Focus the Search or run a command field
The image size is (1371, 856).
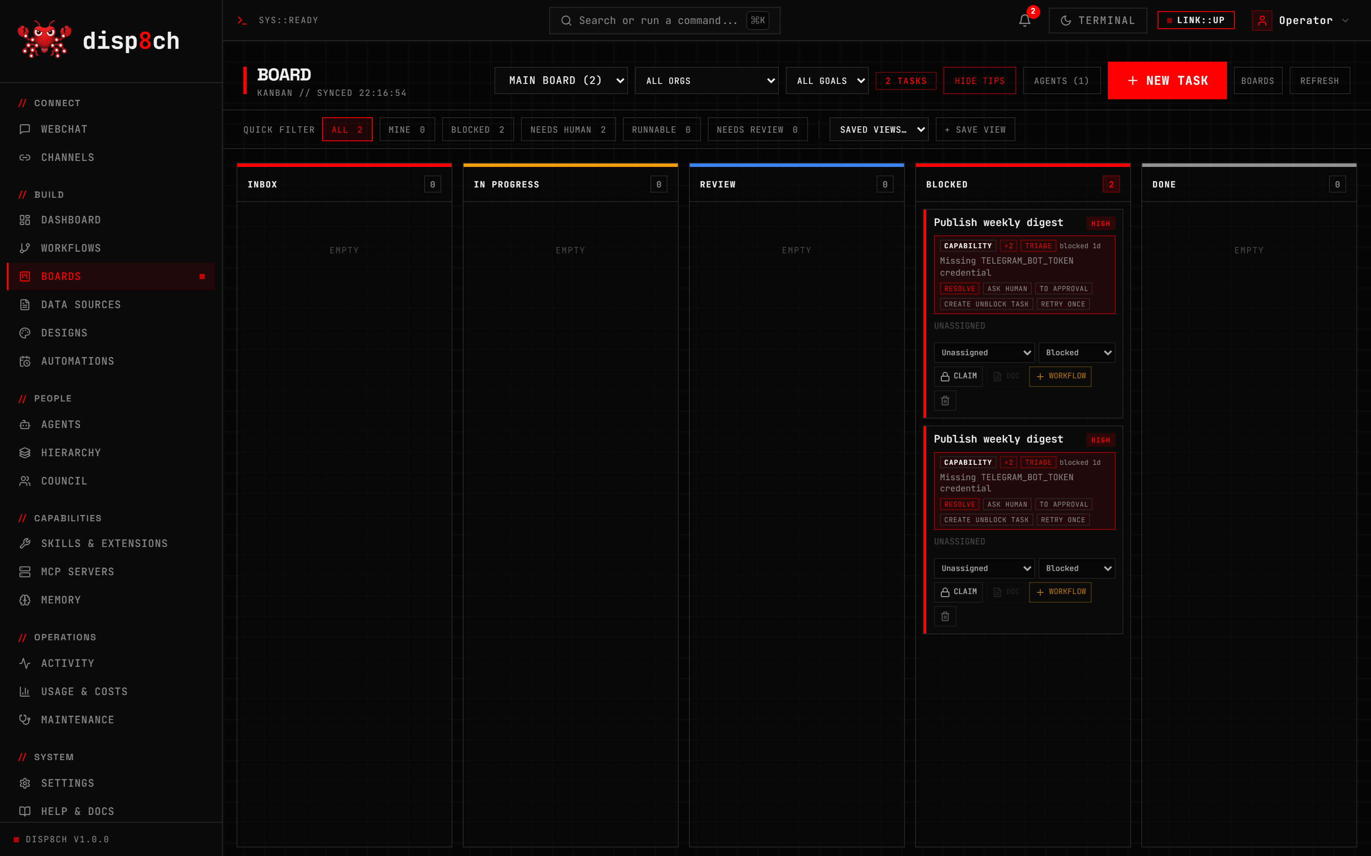coord(665,21)
